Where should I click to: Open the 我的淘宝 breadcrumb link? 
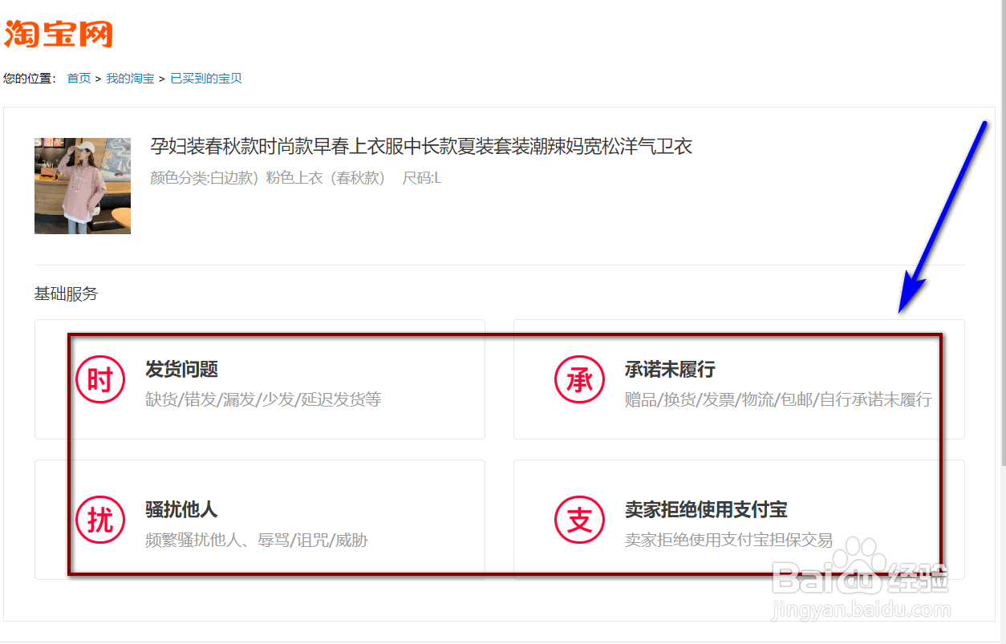click(131, 78)
